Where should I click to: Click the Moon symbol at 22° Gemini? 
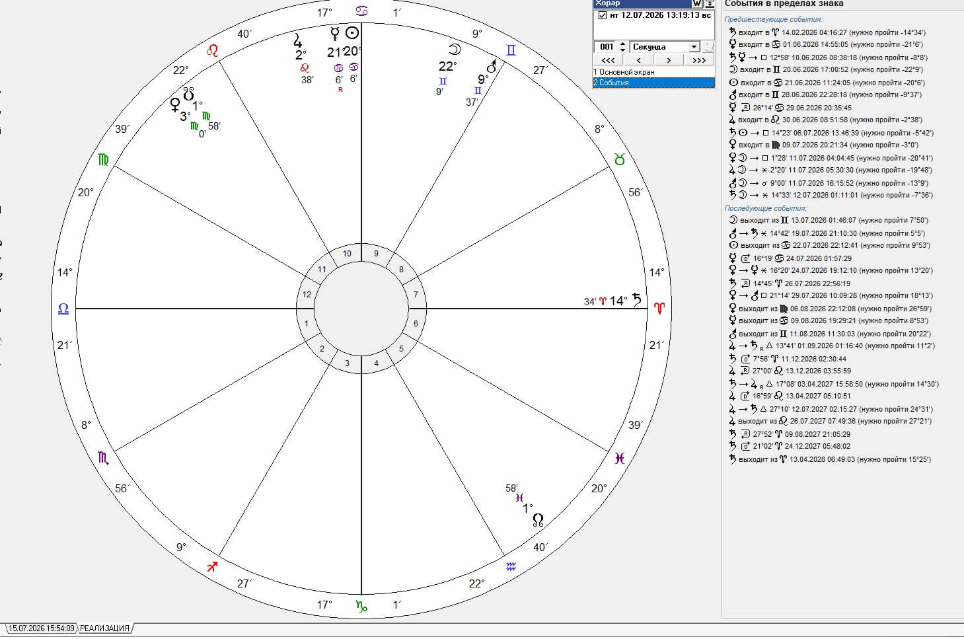pos(454,49)
